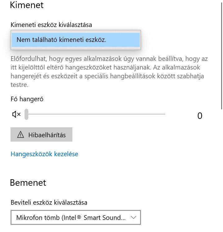The image size is (223, 232).
Task: Click the Bemenet section heading
Action: pyautogui.click(x=28, y=183)
